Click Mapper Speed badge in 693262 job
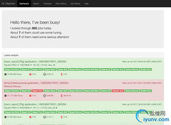Viewport: 171px width, 125px height. point(50,70)
